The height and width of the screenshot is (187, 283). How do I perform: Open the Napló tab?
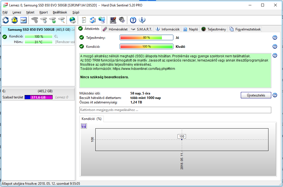tap(191, 29)
